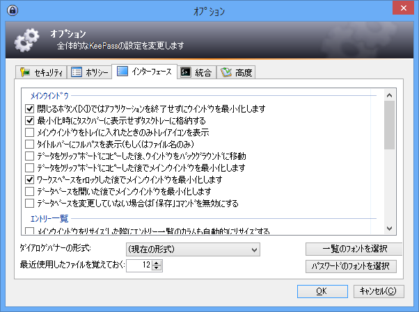Click the interface tab window icon
This screenshot has width=419, height=312.
coord(123,71)
